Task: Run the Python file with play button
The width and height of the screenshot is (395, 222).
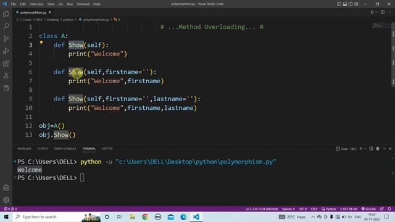Action: [372, 12]
